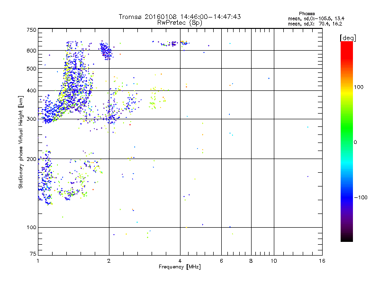This screenshot has height=284, width=379.
Task: Click the y-axis tick label '400'
Action: pos(31,90)
